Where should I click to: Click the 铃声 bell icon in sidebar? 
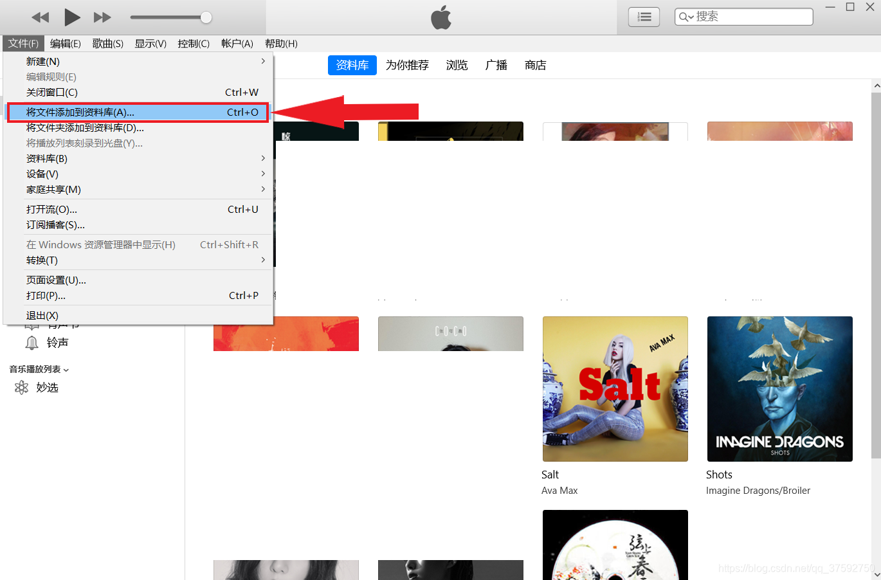click(x=32, y=343)
